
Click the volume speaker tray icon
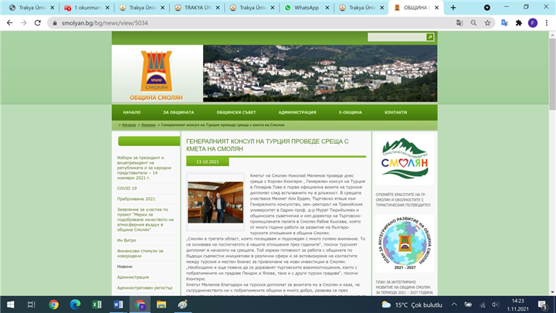pos(495,304)
